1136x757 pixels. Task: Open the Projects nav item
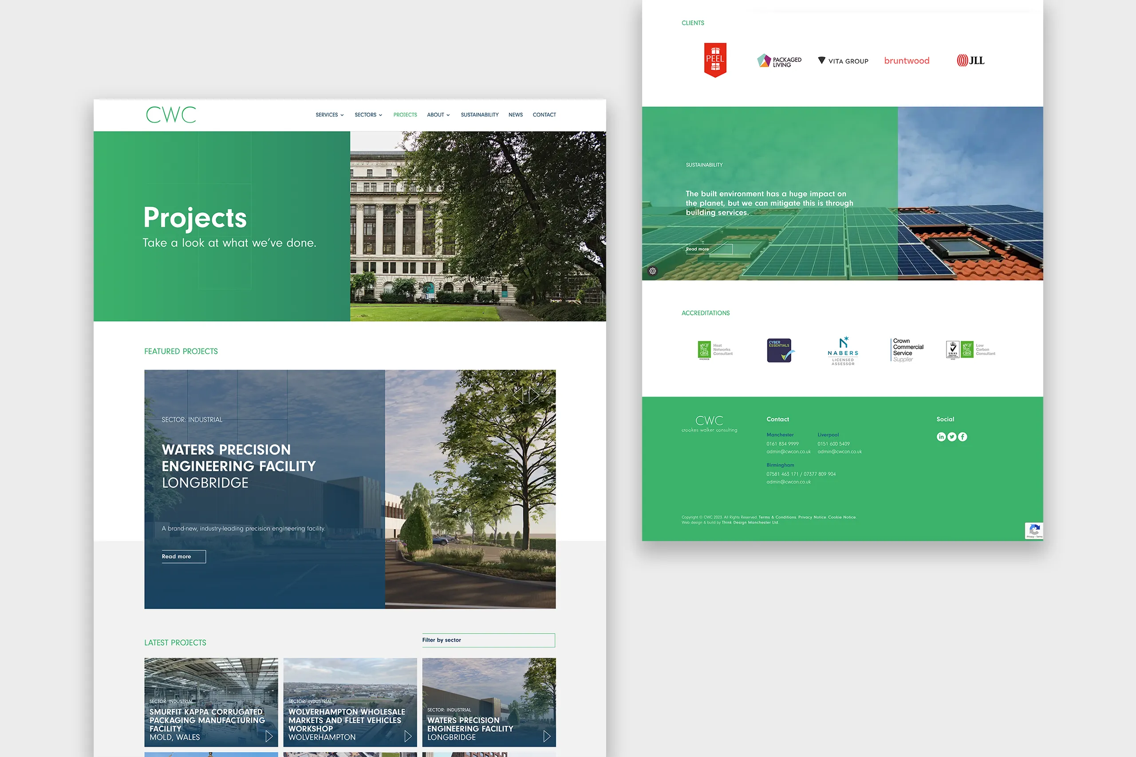(x=405, y=115)
